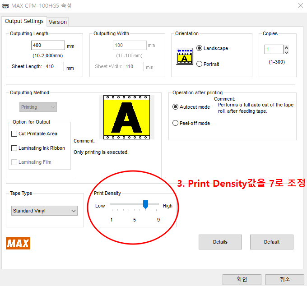Click the printer icon in the title bar
This screenshot has width=307, height=286.
pos(5,6)
